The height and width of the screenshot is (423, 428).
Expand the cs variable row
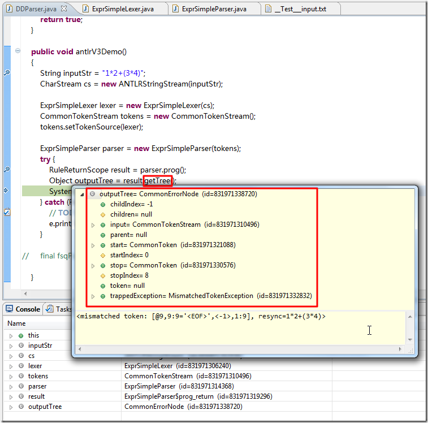click(x=11, y=356)
